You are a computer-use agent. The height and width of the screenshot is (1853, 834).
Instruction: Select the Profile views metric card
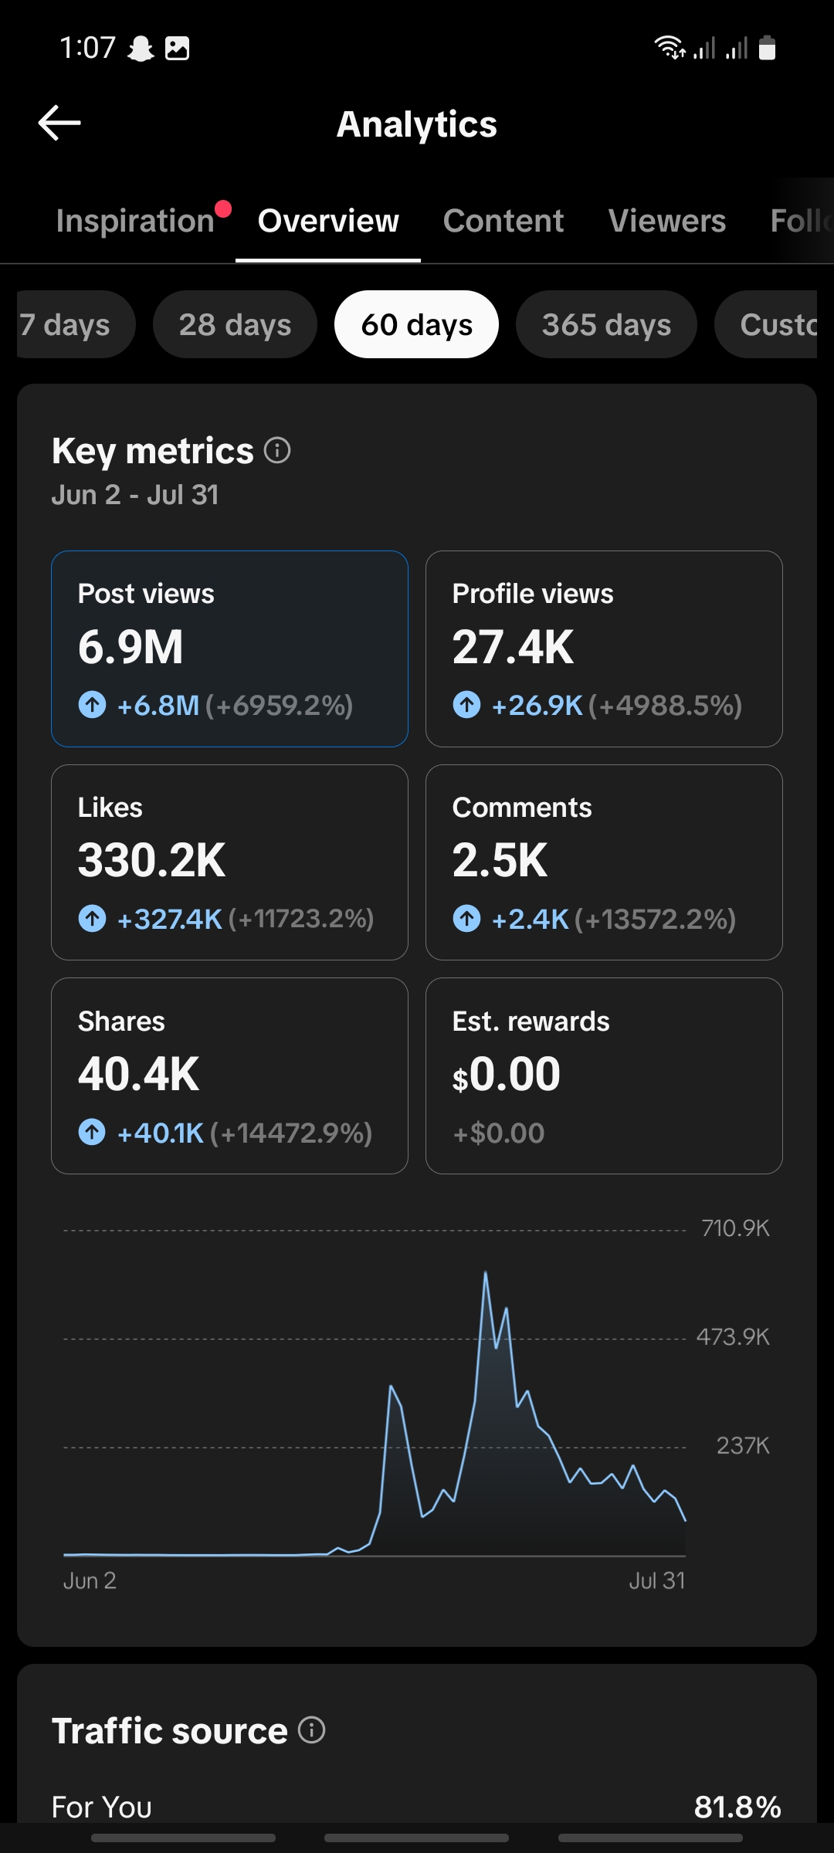pyautogui.click(x=604, y=649)
